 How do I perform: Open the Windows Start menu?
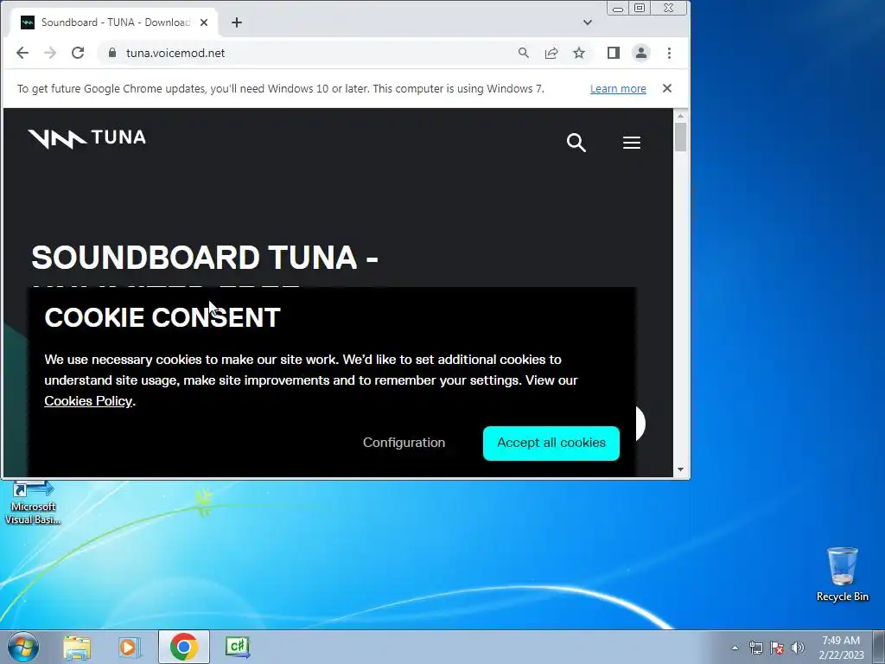(23, 647)
